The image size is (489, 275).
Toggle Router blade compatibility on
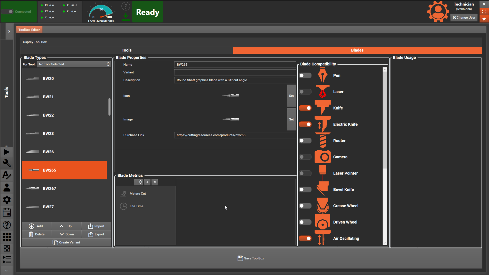click(305, 141)
